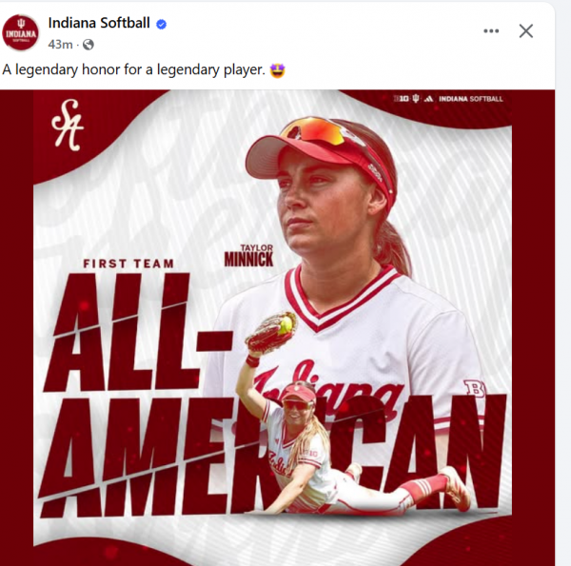Image resolution: width=571 pixels, height=566 pixels.
Task: Click the B patch on jersey sleeve
Action: (x=474, y=389)
